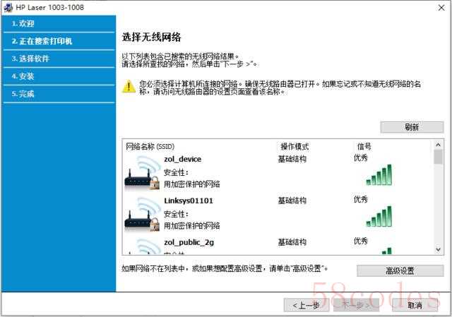452x317 pixels.
Task: Select the Linksys01101 network name
Action: tap(189, 201)
